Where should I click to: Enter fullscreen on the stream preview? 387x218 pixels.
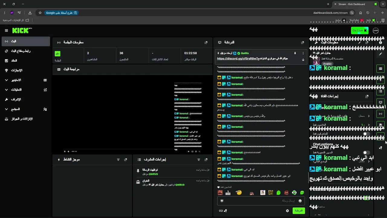200,151
